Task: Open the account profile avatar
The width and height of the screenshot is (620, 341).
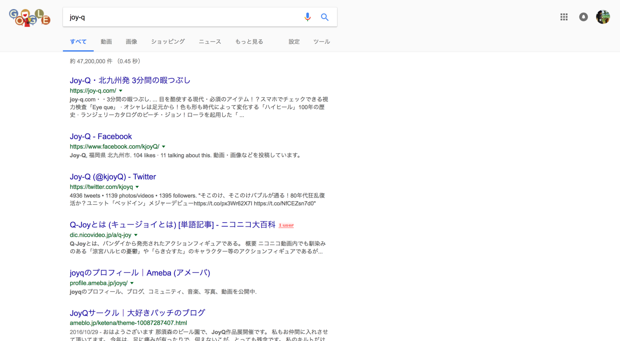Action: pyautogui.click(x=603, y=17)
